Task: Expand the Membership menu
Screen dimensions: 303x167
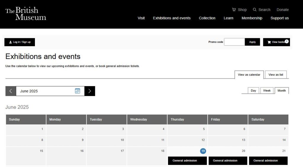Action: pos(252,18)
